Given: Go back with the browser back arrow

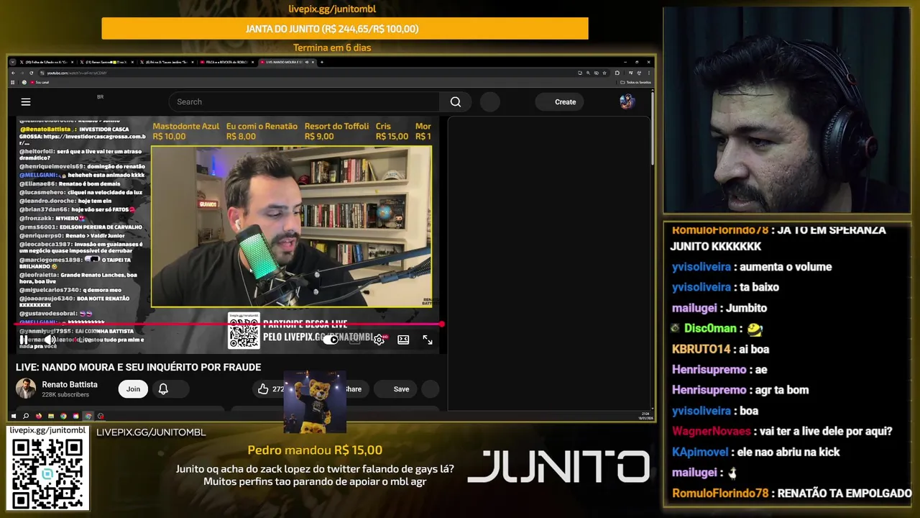Looking at the screenshot, I should [x=14, y=73].
